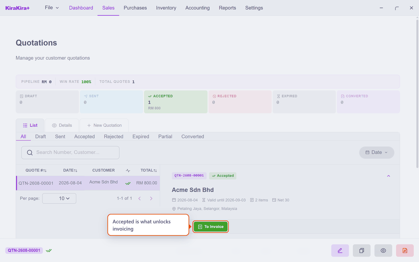
Task: Click the Valid until 2026-09-03 text
Action: click(x=224, y=200)
